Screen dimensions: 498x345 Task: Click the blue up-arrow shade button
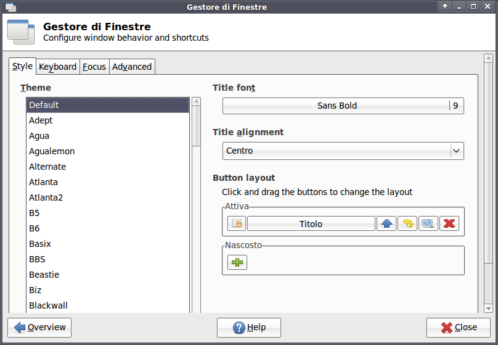click(386, 223)
